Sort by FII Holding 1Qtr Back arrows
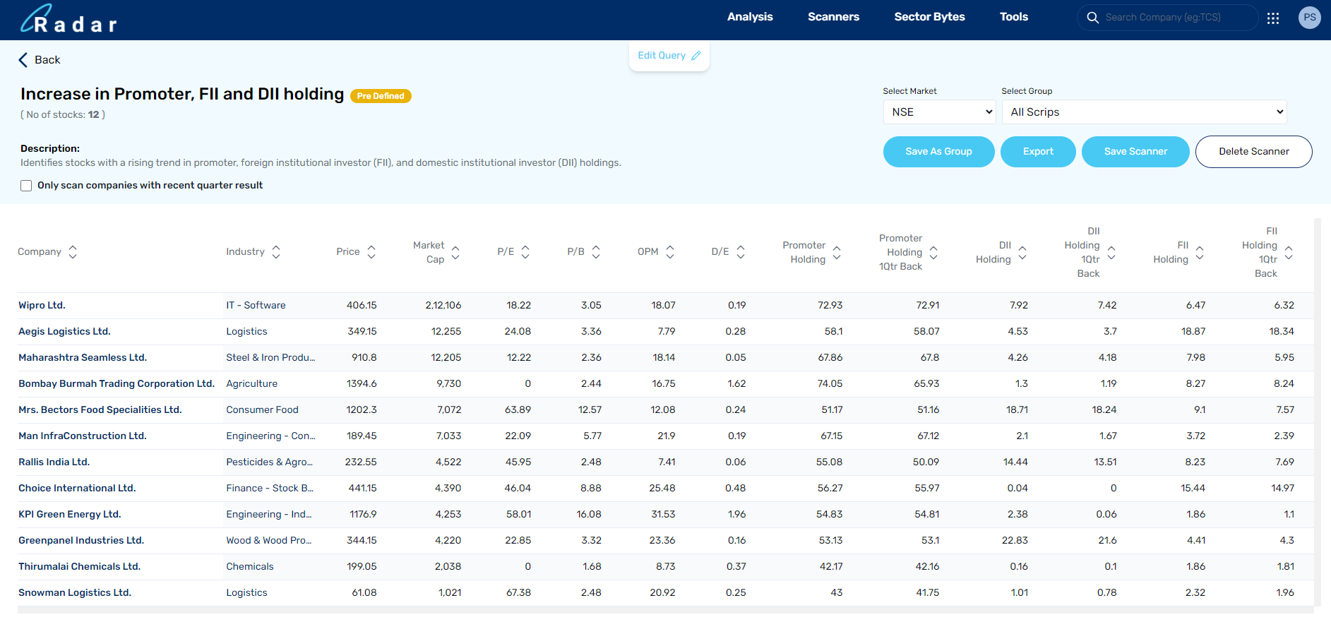The image size is (1331, 622). pos(1289,252)
